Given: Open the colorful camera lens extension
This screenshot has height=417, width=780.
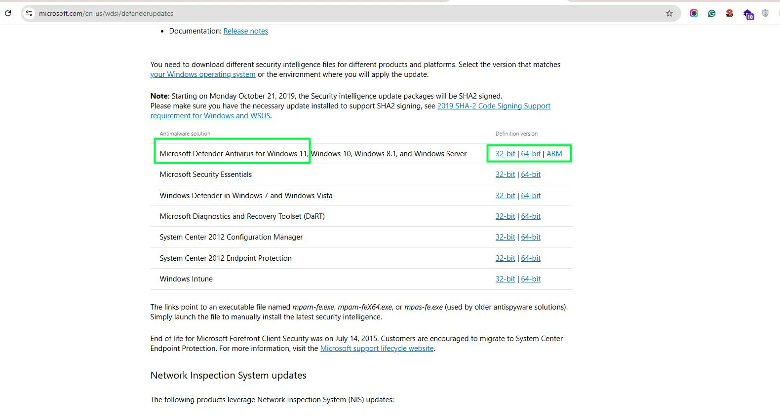Looking at the screenshot, I should [694, 13].
